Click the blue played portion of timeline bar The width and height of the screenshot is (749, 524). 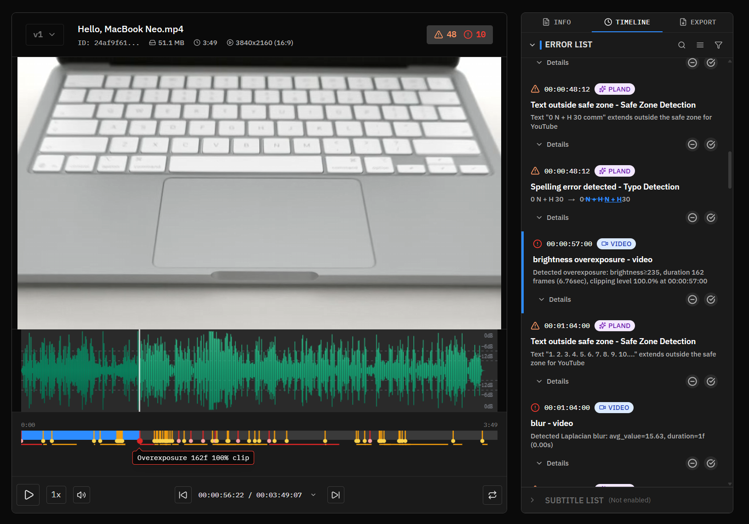pos(80,435)
